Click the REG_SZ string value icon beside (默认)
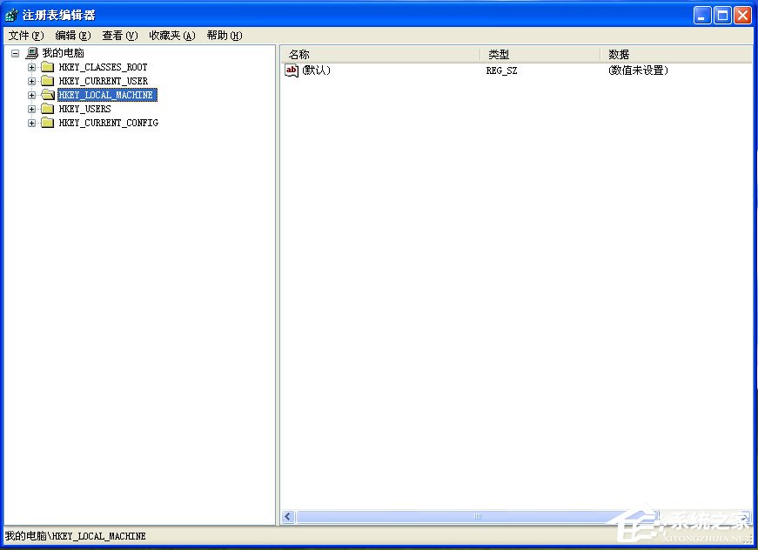The width and height of the screenshot is (758, 550). pyautogui.click(x=291, y=70)
